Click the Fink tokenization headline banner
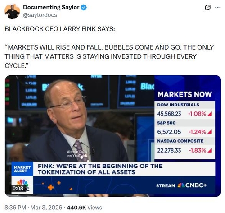The width and height of the screenshot is (225, 213). point(124,169)
